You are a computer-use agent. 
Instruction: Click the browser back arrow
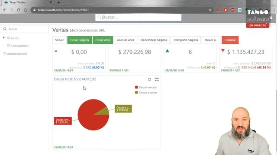click(5, 10)
